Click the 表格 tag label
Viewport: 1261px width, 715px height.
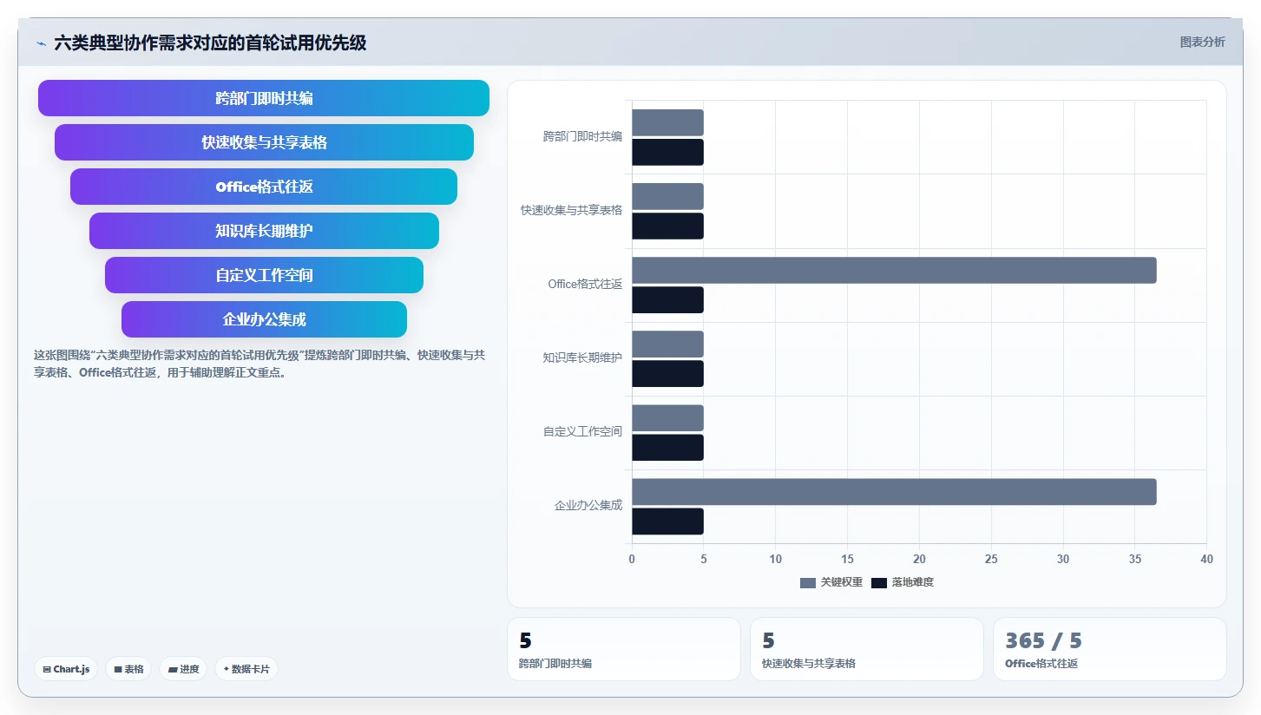[x=134, y=669]
